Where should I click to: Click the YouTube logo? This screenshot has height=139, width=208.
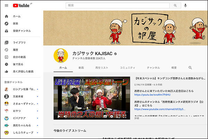point(21,6)
